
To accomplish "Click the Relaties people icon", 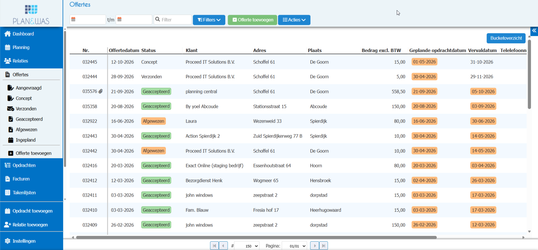I will [7, 61].
